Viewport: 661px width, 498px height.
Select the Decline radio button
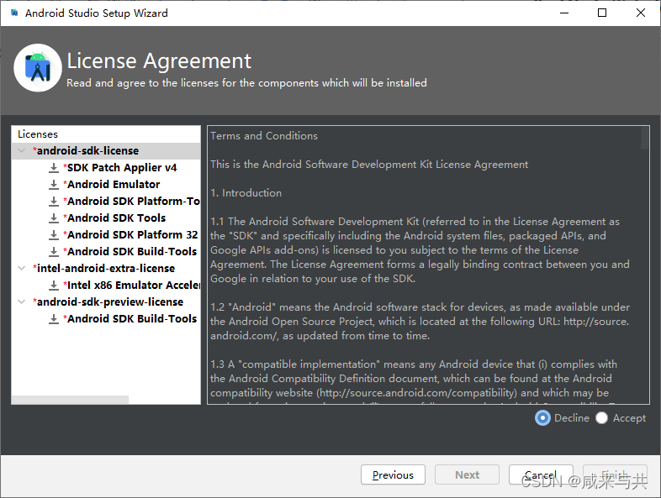(x=542, y=418)
